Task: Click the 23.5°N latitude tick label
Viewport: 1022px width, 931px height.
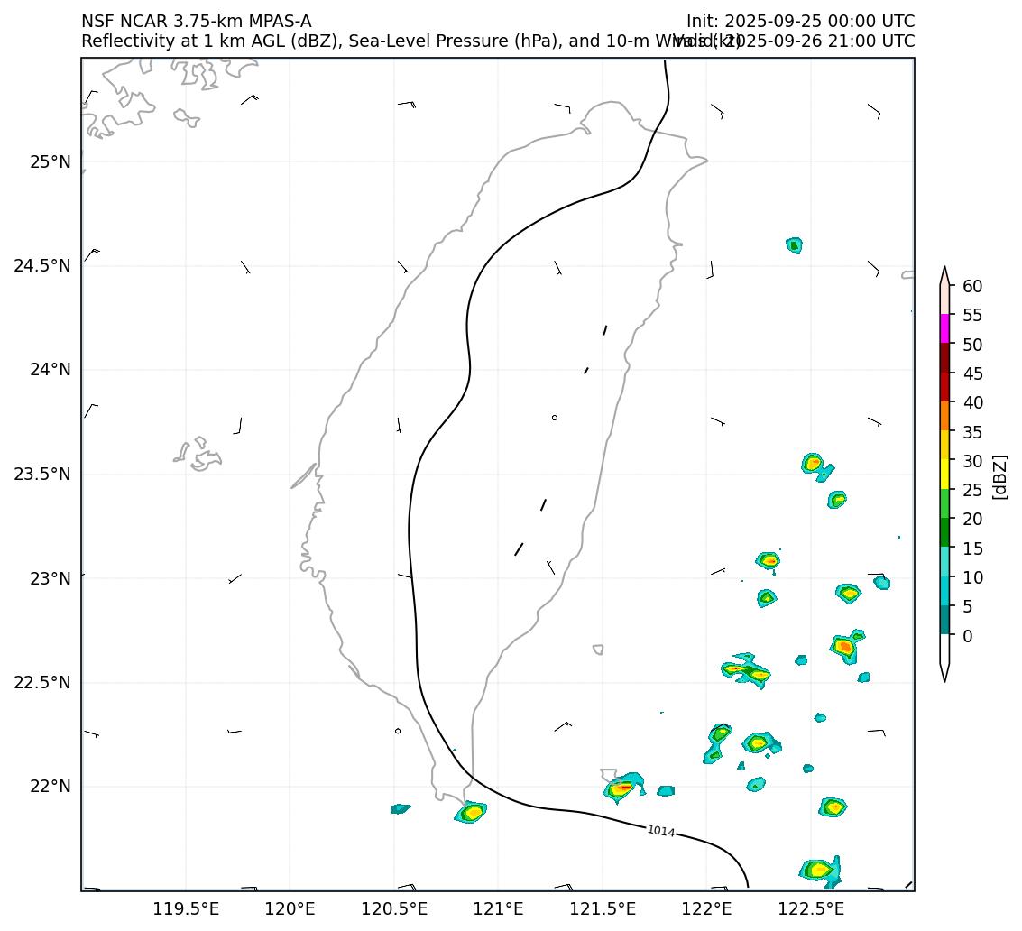Action: coord(42,475)
